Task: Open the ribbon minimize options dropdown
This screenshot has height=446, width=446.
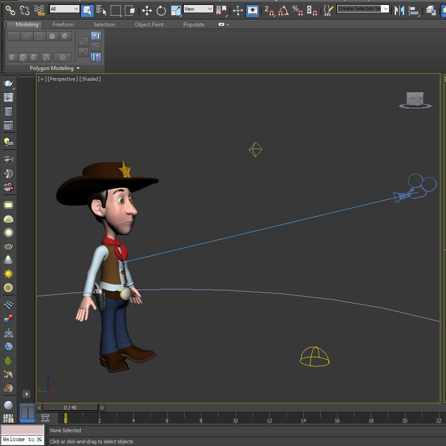Action: [x=223, y=25]
